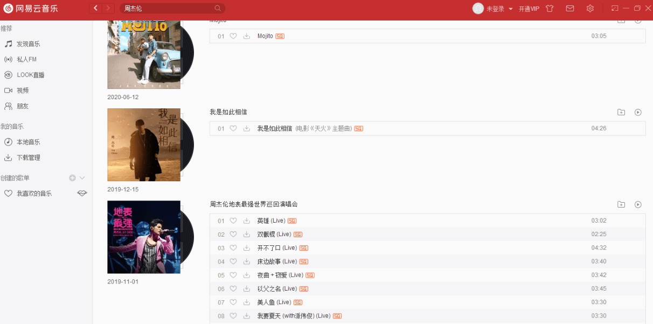Click the SQ badge beside 开不了口 (Live)

(x=304, y=248)
